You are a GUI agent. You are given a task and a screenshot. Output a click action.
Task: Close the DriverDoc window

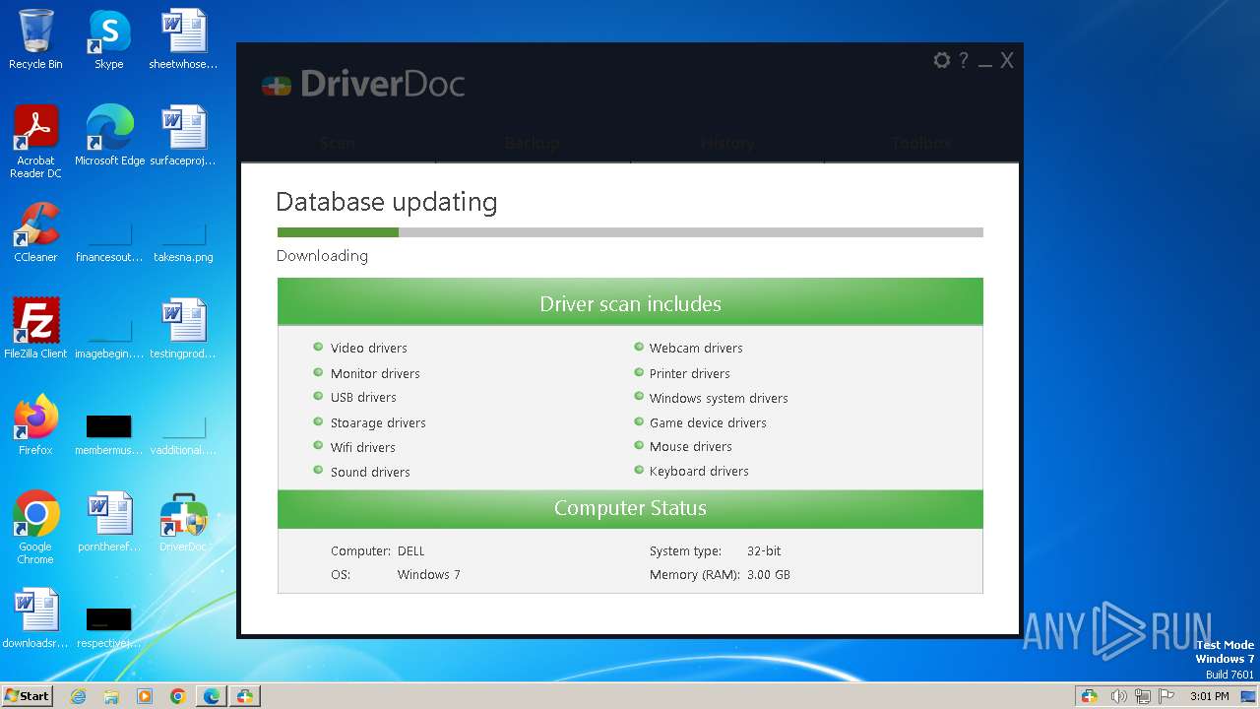pos(1007,61)
